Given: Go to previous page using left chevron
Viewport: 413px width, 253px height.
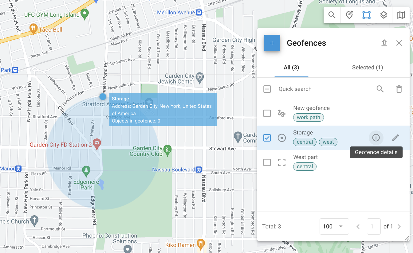Looking at the screenshot, I should (x=358, y=227).
